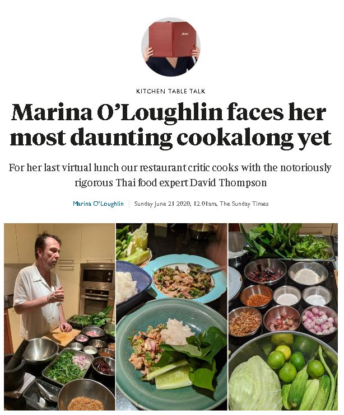Screen dimensions: 344x415
Task: Open the photo of chef in white shirt
Action: pos(59,317)
